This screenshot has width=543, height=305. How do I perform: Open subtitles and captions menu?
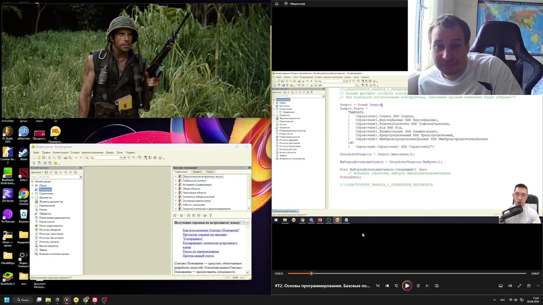tap(501, 286)
